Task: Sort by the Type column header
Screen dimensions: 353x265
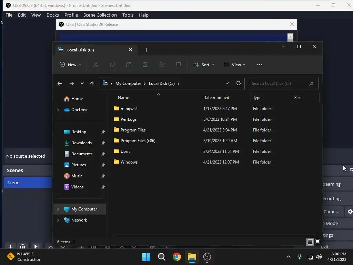Action: (x=257, y=98)
